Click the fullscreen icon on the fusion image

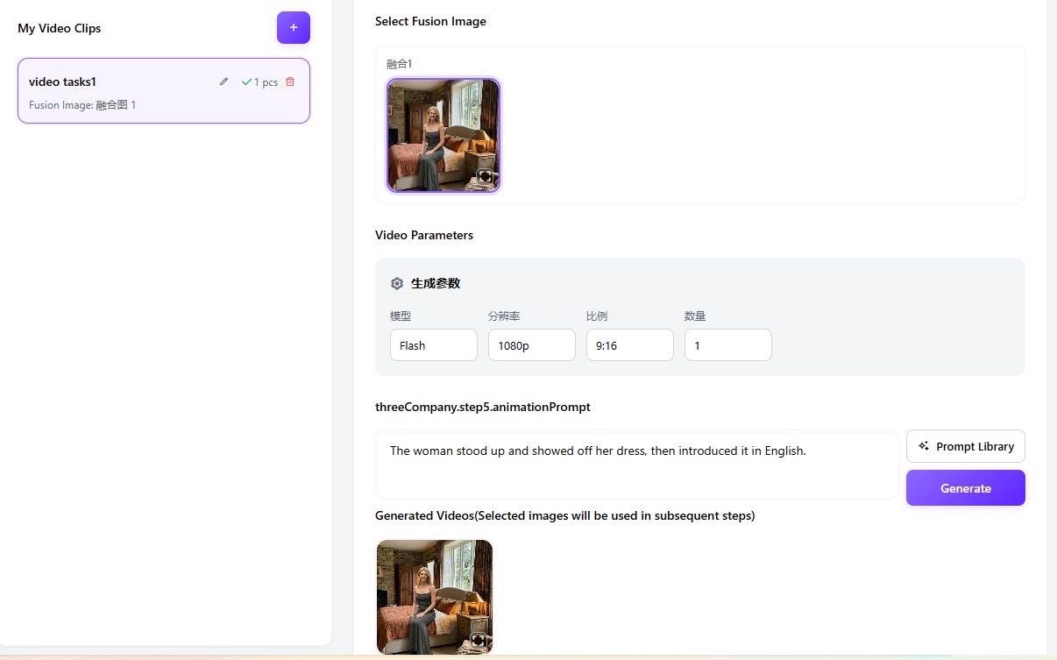click(486, 176)
